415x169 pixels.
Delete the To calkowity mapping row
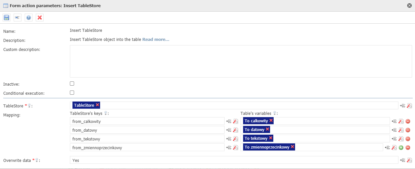pyautogui.click(x=408, y=121)
